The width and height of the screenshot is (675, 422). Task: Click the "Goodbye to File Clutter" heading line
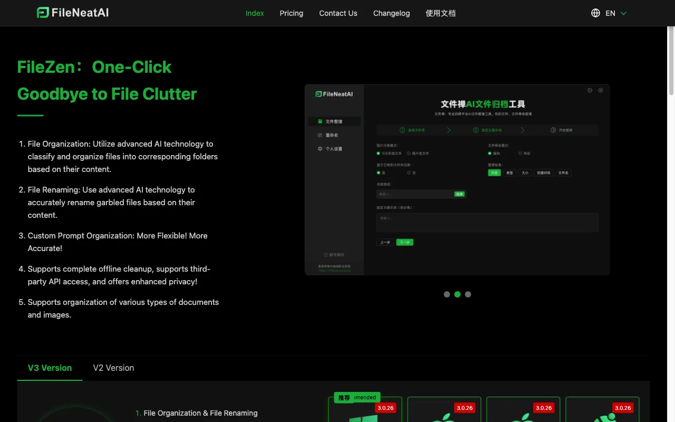[107, 94]
